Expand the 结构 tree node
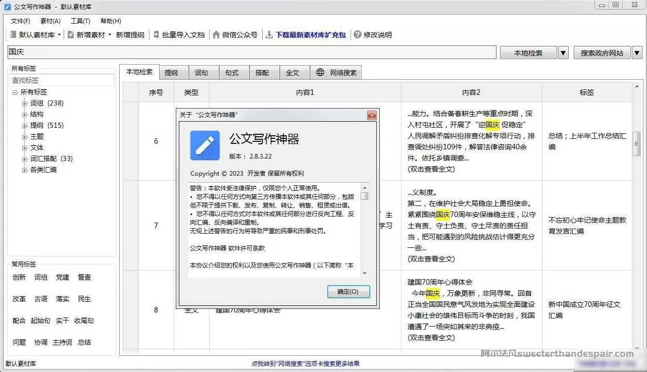Image resolution: width=647 pixels, height=372 pixels. coord(24,115)
